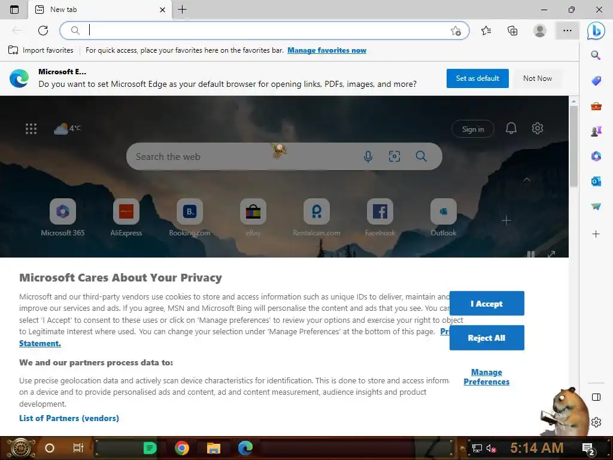Click Set as default button
Screen dimensions: 613x460
pos(477,78)
